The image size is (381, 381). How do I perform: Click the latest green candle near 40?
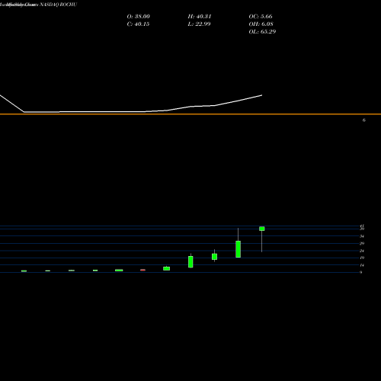coord(262,229)
